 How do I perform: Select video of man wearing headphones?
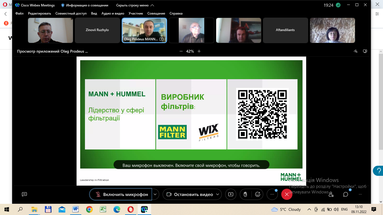[239, 30]
